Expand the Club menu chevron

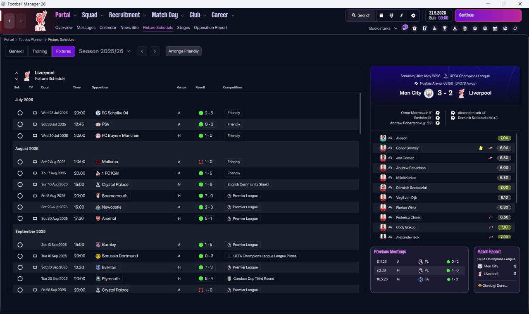[x=205, y=16]
